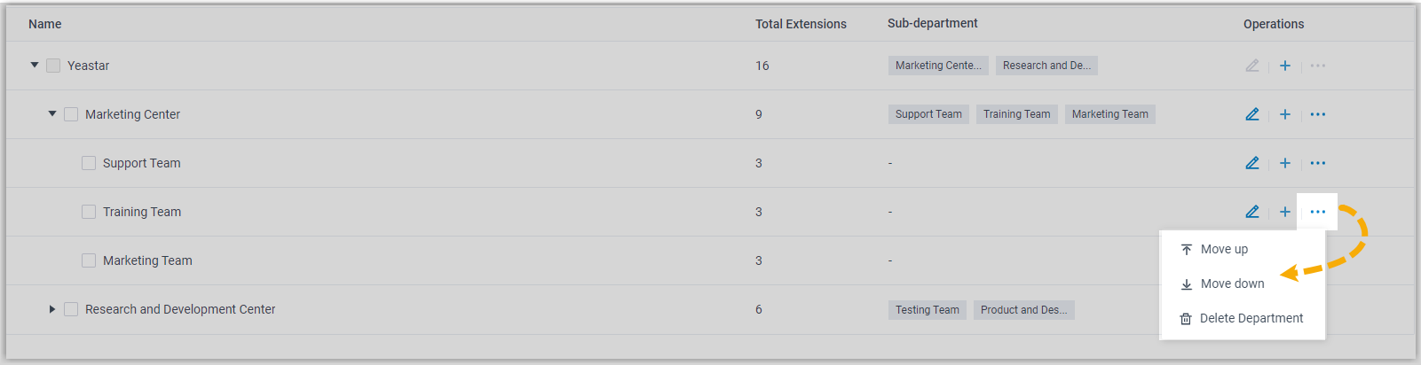This screenshot has width=1421, height=365.
Task: Expand Research and Development Center
Action: click(52, 309)
